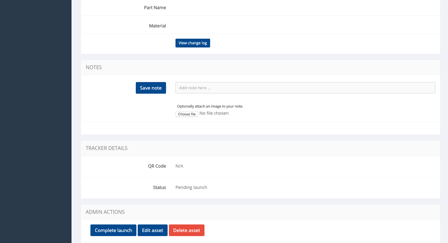Screen dimensions: 448x243
Task: Click the No file chosen text
Action: pyautogui.click(x=214, y=113)
